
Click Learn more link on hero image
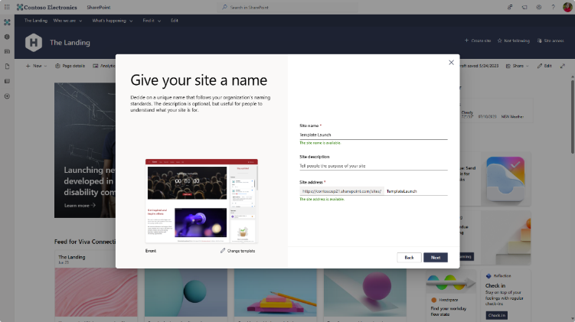80,206
